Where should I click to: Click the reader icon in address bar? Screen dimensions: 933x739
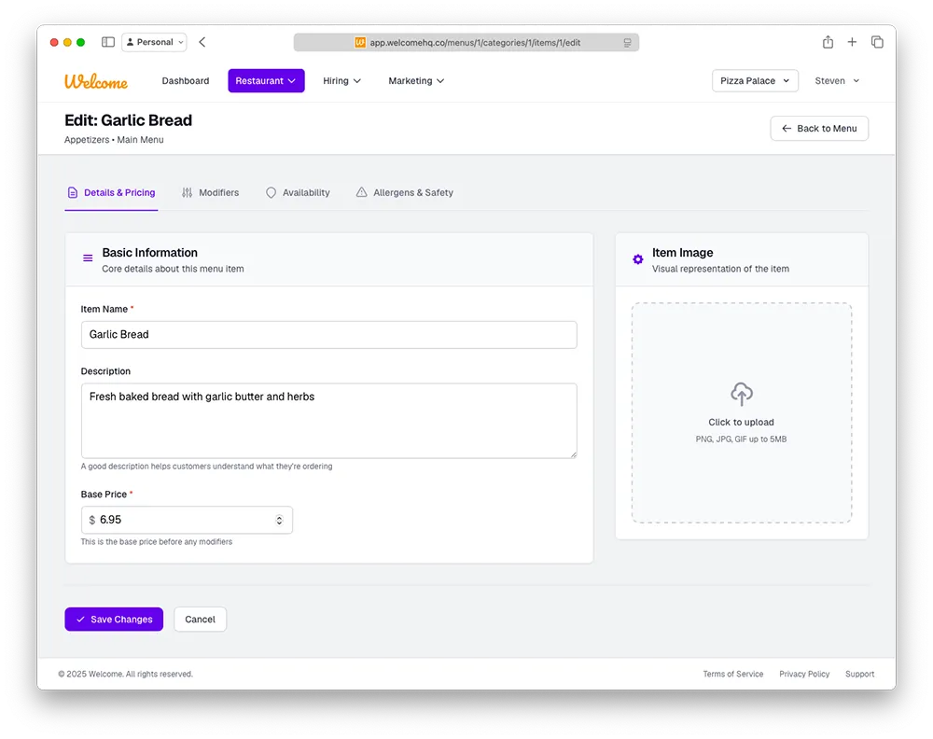627,43
